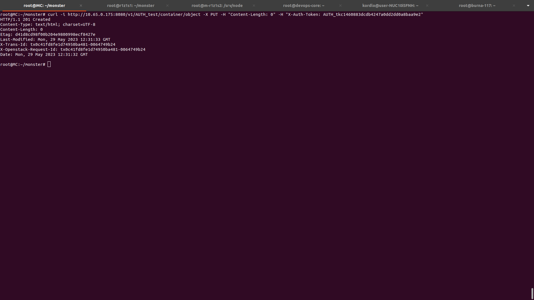The image size is (534, 300).
Task: Click the terminal vertical scrollbar thumb
Action: 532,293
